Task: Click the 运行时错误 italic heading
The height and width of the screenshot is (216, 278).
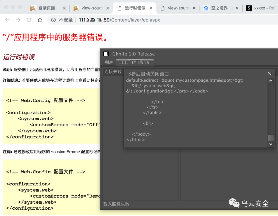Action: [x=19, y=57]
